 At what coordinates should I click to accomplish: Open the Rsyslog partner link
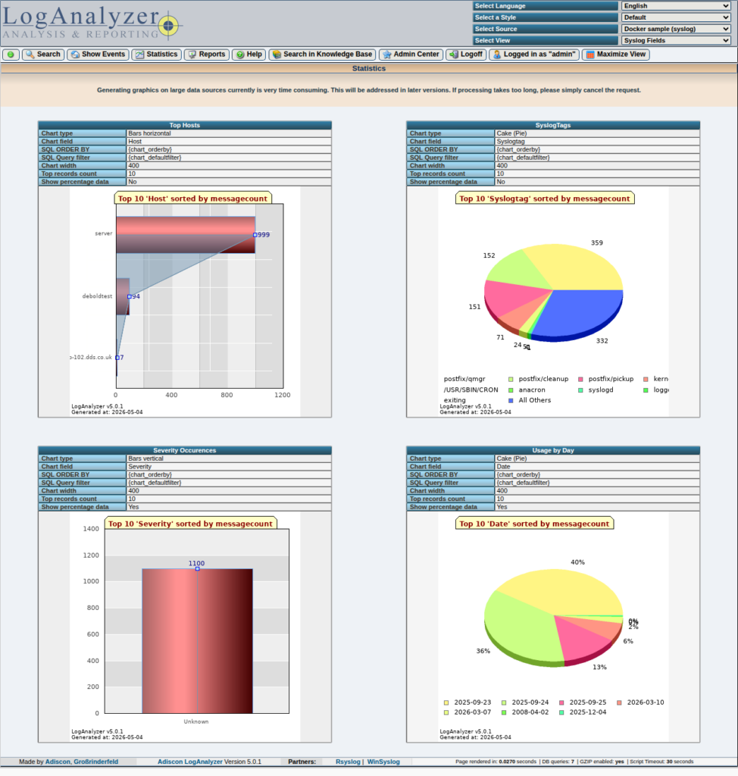point(348,762)
